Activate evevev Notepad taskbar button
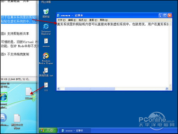 (75, 131)
